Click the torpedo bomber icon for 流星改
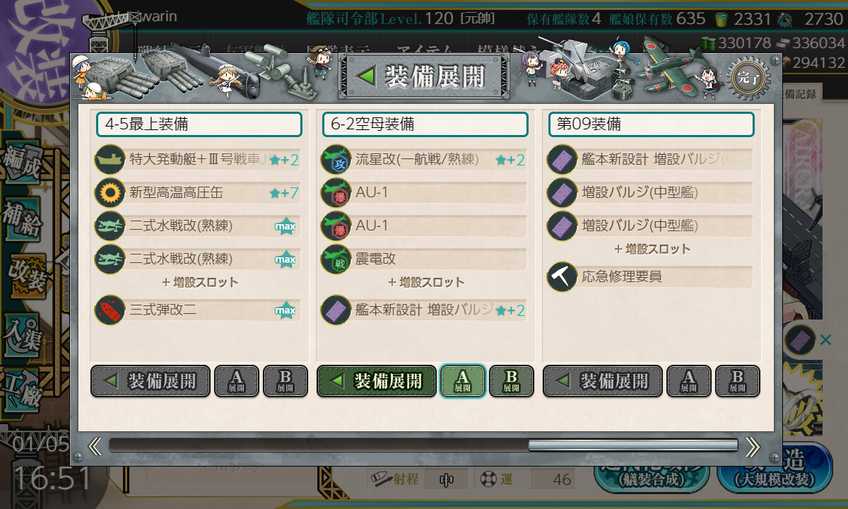 tap(336, 160)
